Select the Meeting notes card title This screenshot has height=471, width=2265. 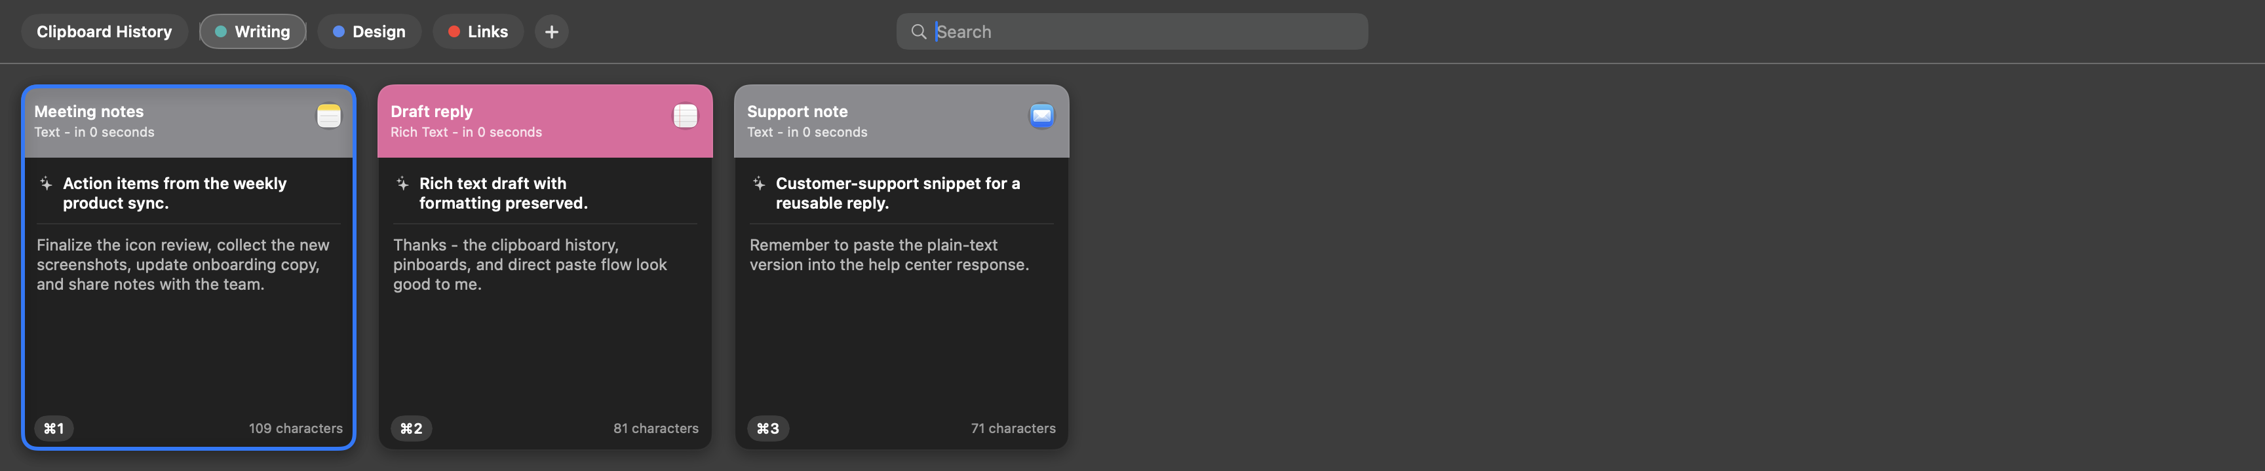pos(89,111)
